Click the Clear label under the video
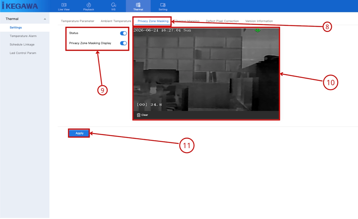Image resolution: width=358 pixels, height=219 pixels. (x=145, y=115)
